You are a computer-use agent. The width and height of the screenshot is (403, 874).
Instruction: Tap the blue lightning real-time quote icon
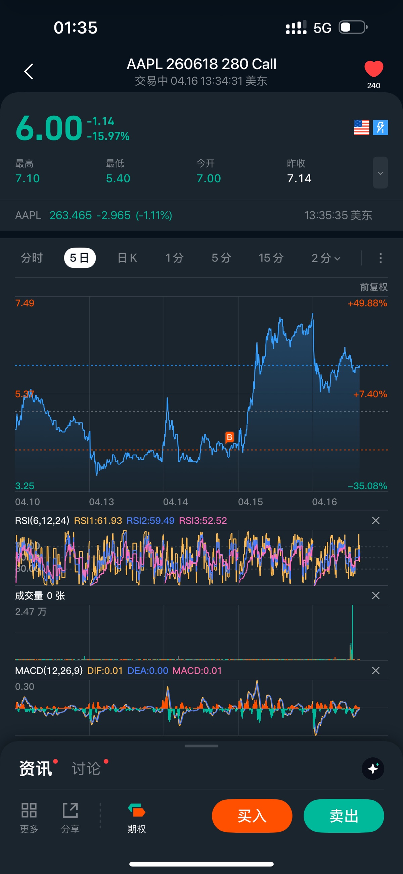click(380, 128)
